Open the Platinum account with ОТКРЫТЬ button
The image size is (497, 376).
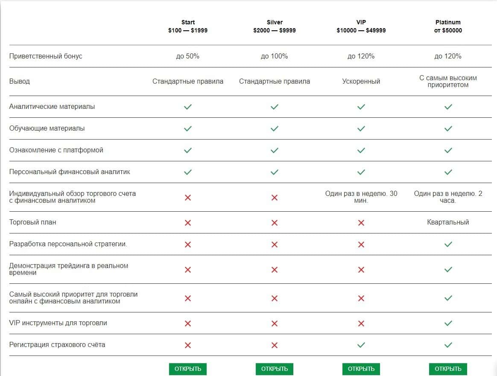(448, 369)
